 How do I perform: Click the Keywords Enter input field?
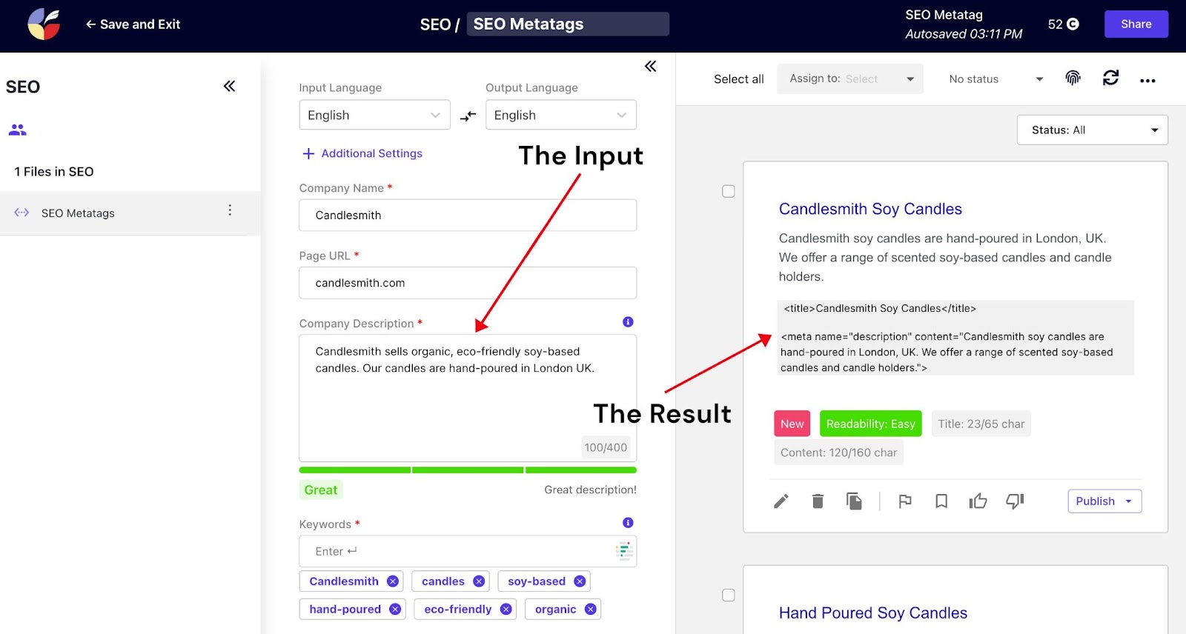tap(468, 551)
